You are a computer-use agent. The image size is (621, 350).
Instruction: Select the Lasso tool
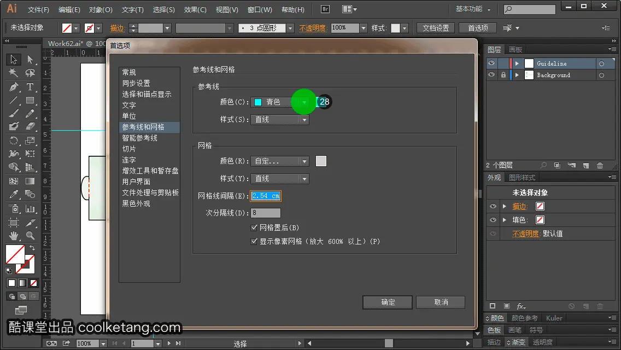(x=30, y=73)
